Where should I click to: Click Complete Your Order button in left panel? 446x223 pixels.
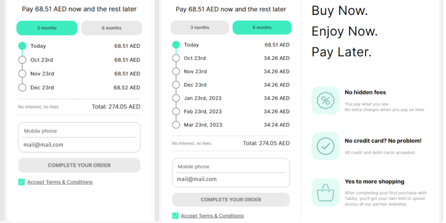click(79, 165)
